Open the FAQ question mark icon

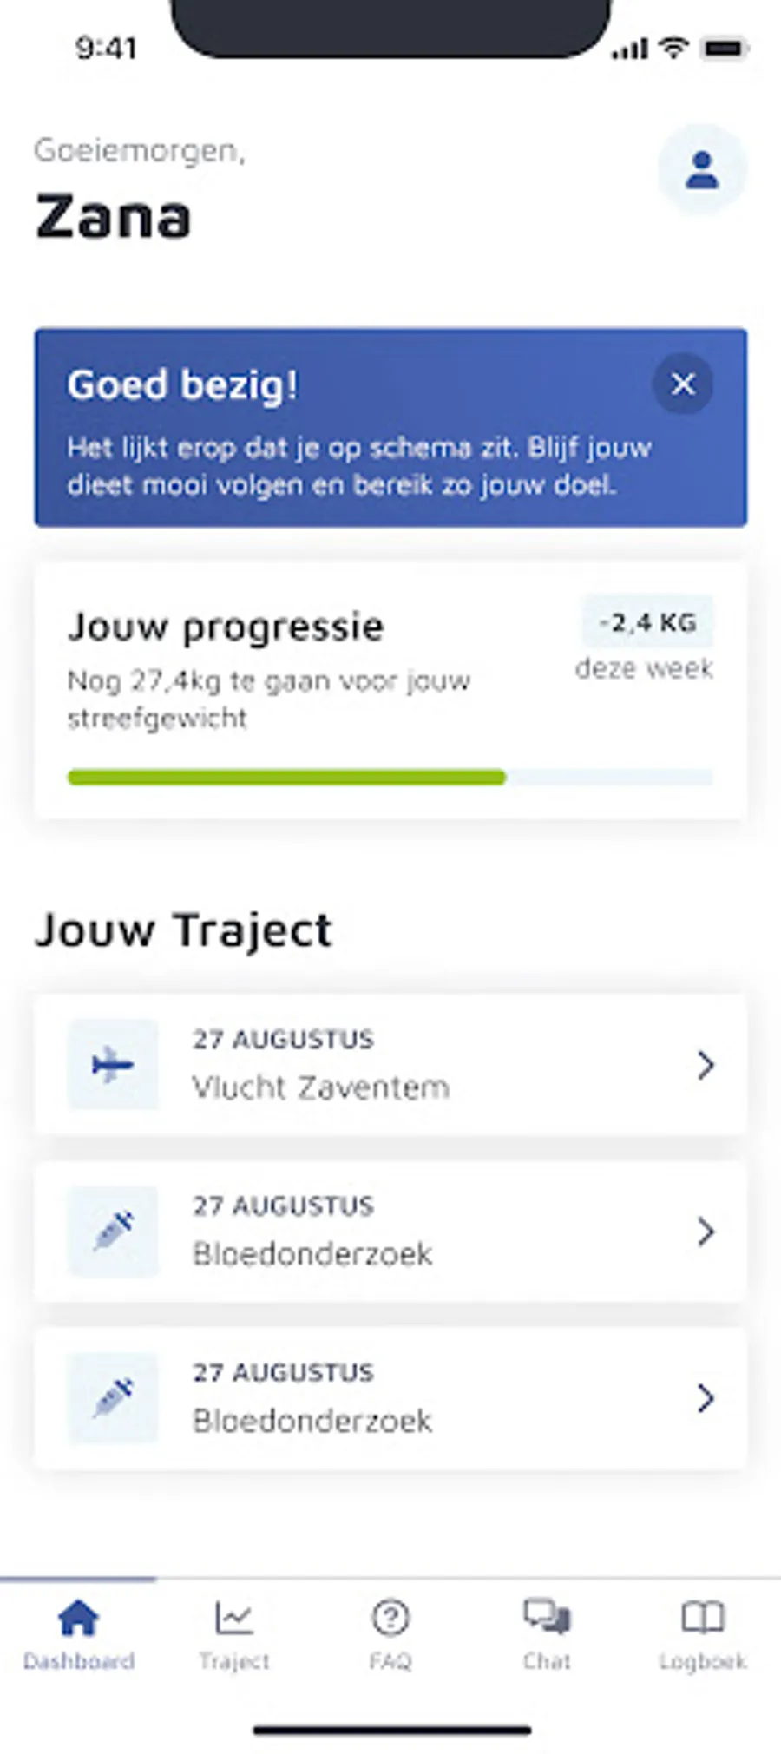pyautogui.click(x=390, y=1618)
